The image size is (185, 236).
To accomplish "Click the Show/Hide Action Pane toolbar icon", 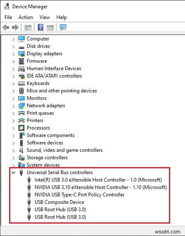I will tap(50, 28).
